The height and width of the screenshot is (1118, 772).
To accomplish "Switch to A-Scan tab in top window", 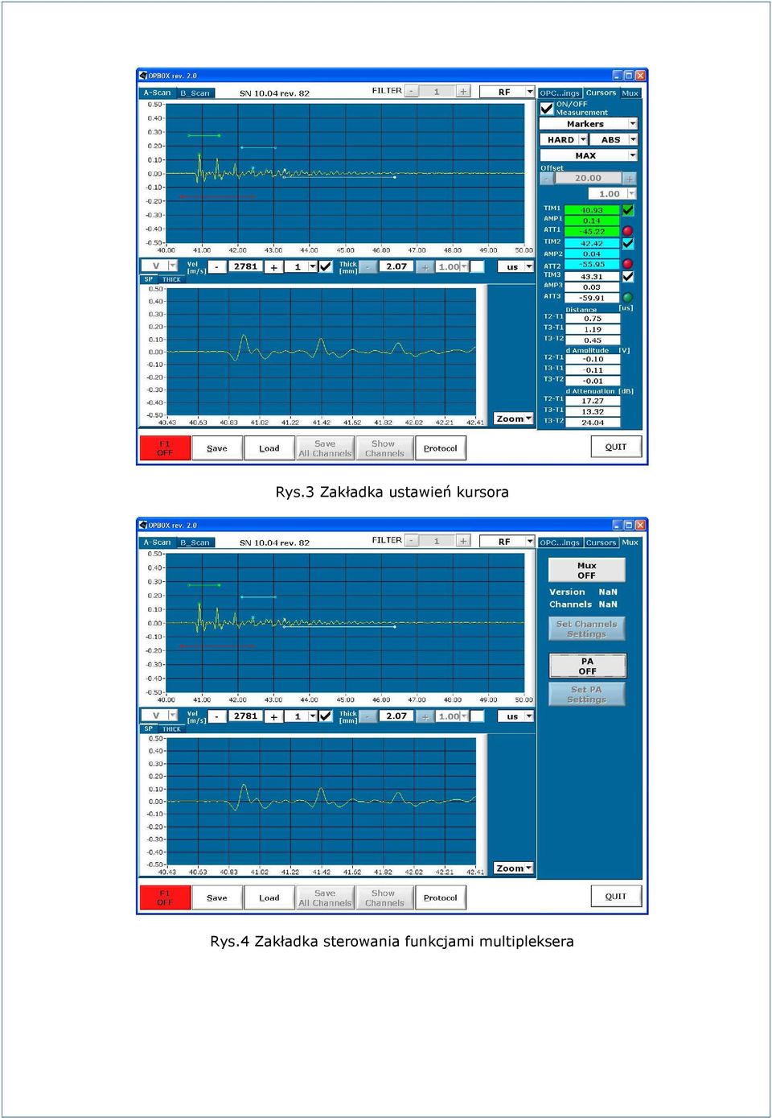I will coord(157,93).
